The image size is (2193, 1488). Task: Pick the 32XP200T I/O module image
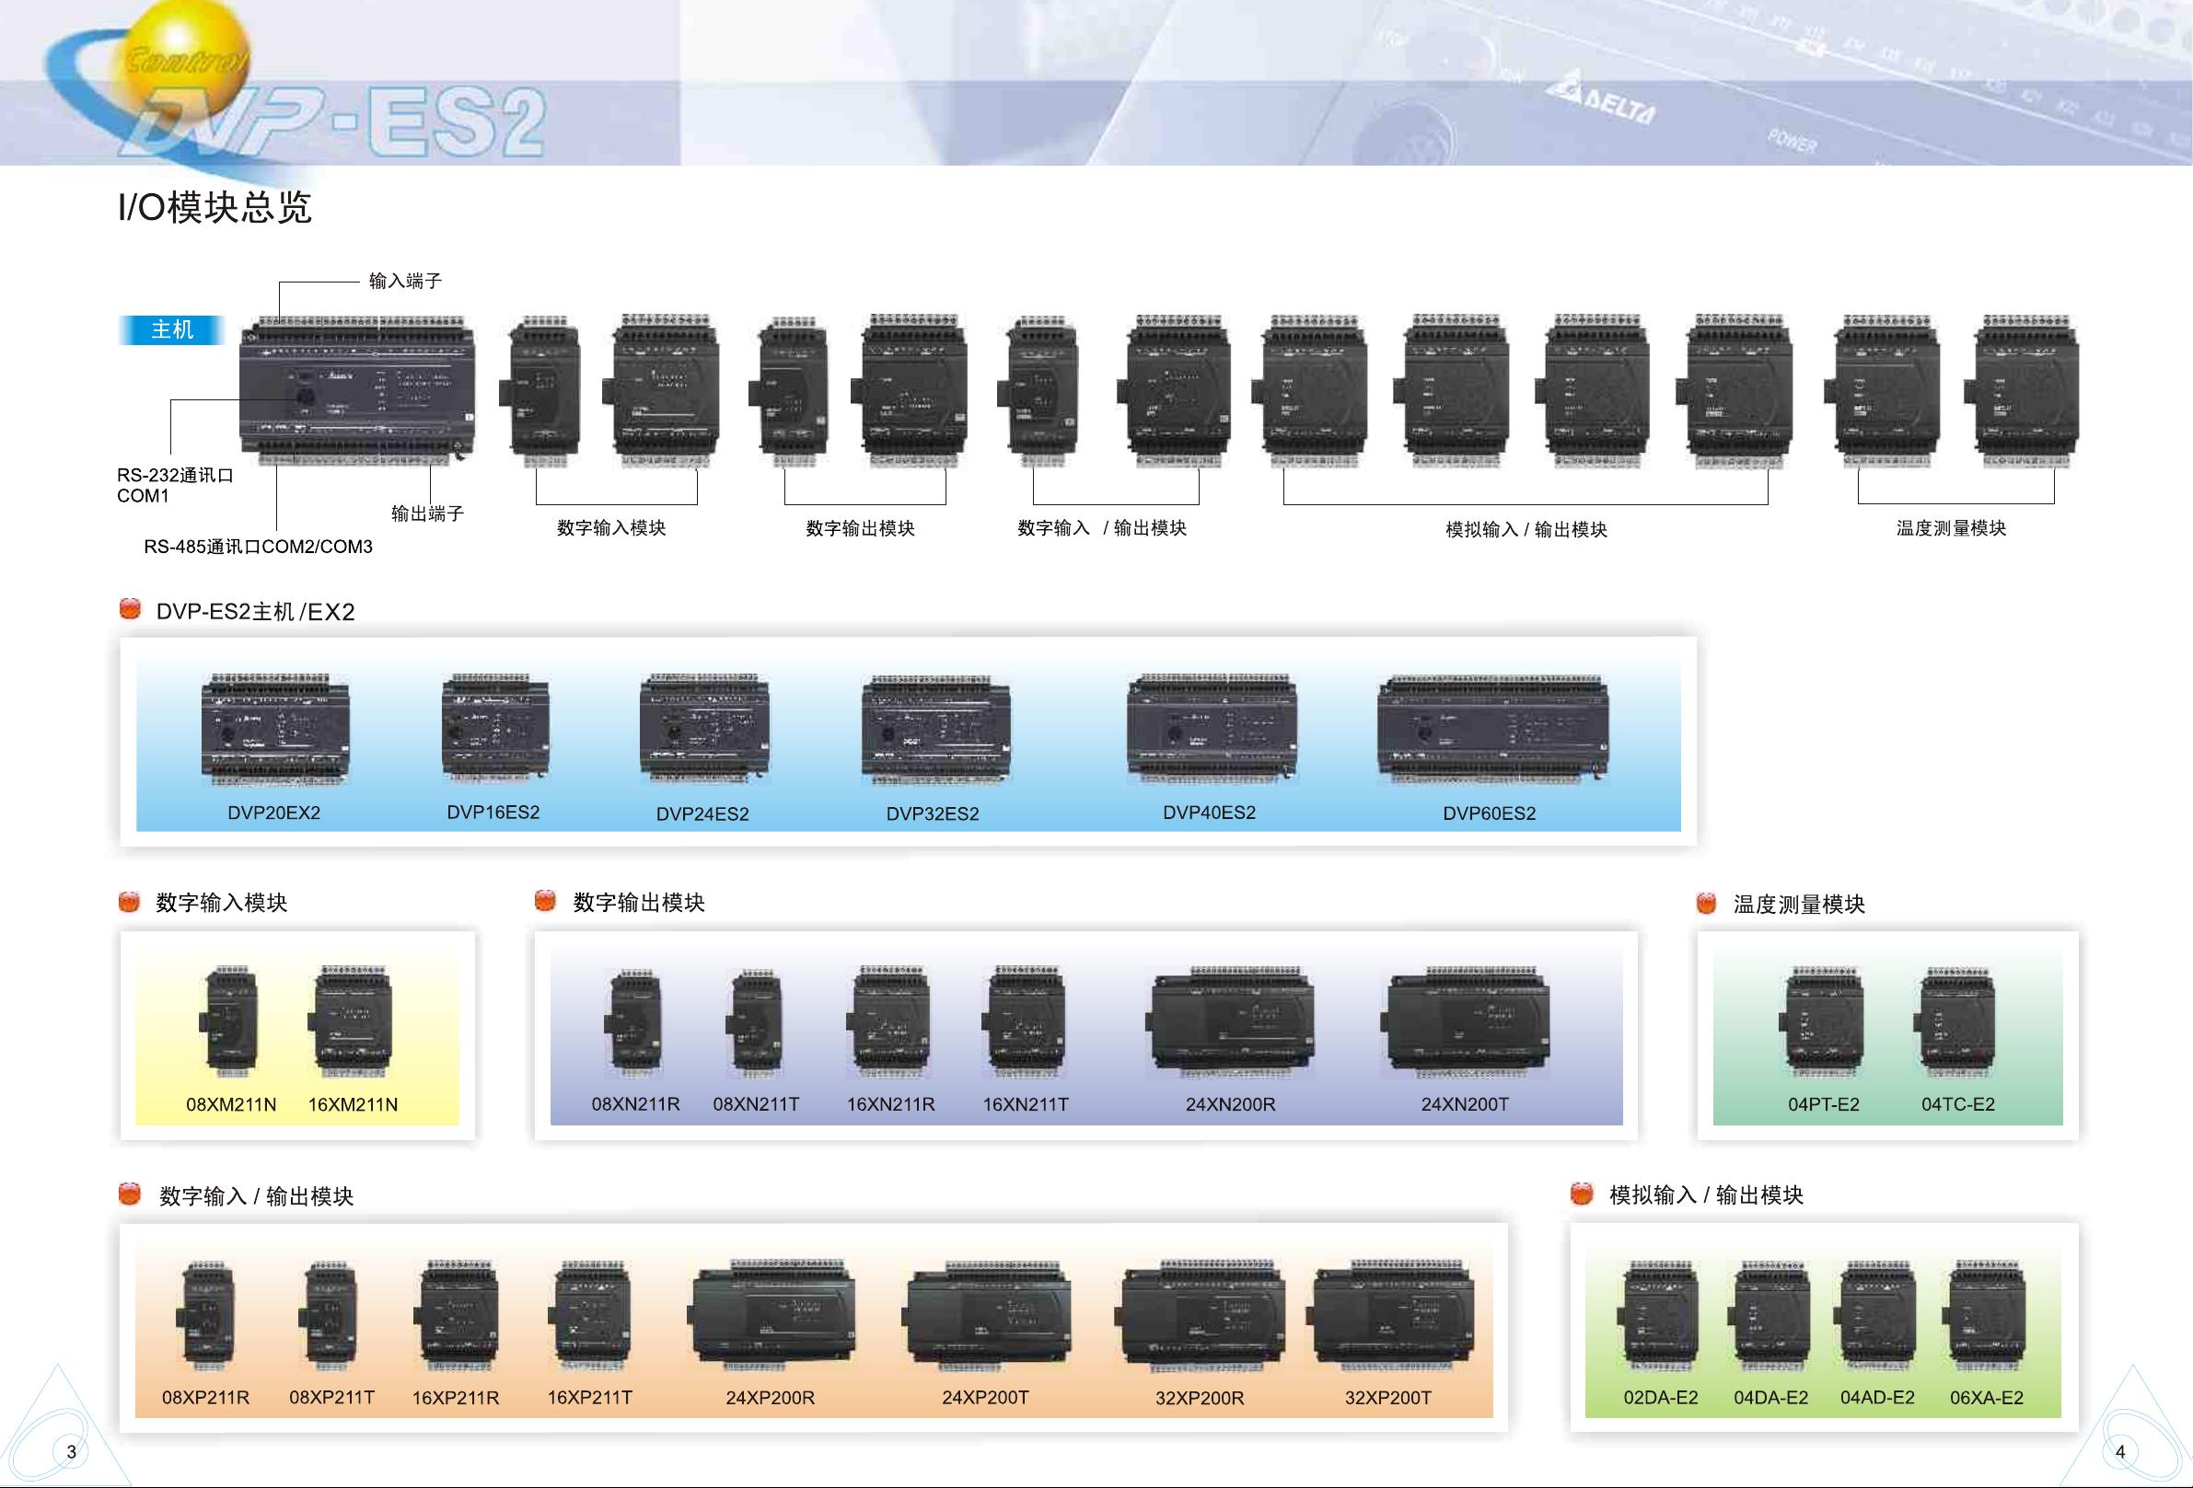(x=1389, y=1314)
